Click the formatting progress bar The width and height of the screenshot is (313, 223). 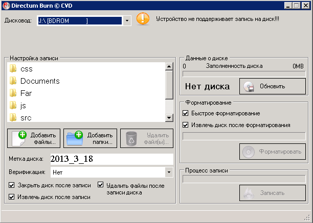click(x=244, y=136)
